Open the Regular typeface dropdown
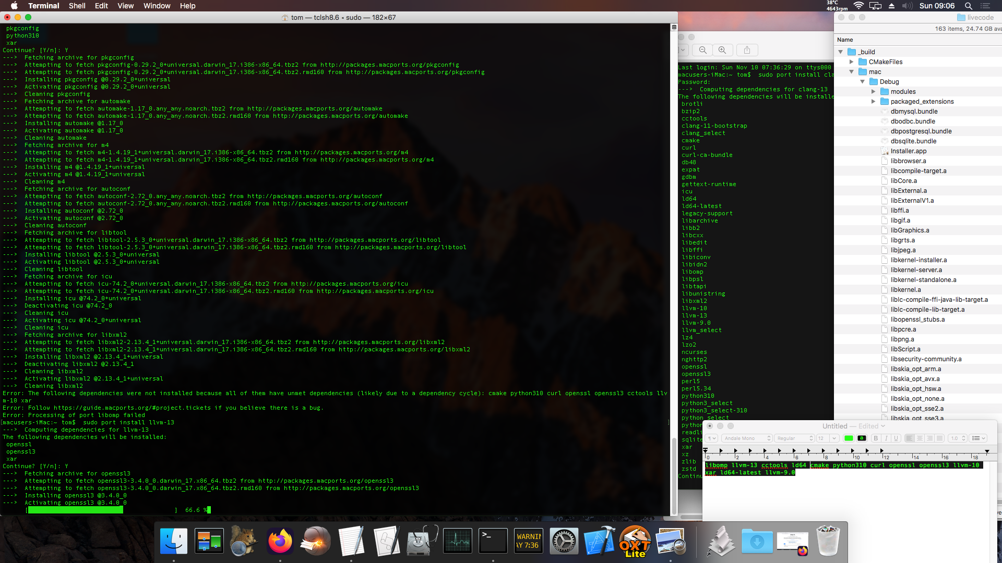The width and height of the screenshot is (1002, 563). click(x=794, y=438)
